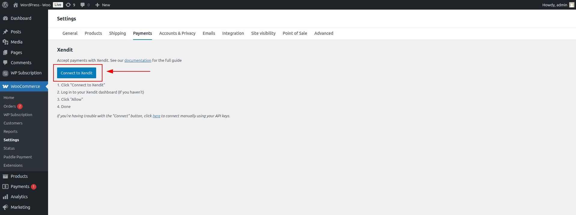Open Paddle Payment submenu item
This screenshot has width=576, height=215.
(x=18, y=157)
